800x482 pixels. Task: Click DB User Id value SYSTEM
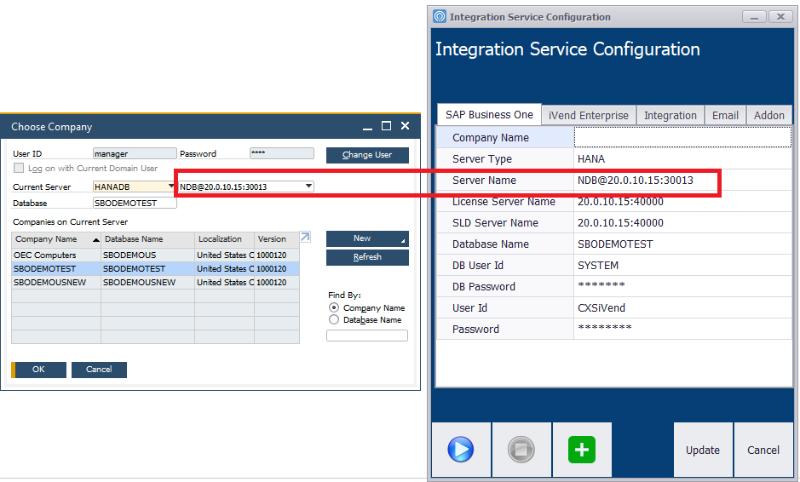click(x=682, y=266)
